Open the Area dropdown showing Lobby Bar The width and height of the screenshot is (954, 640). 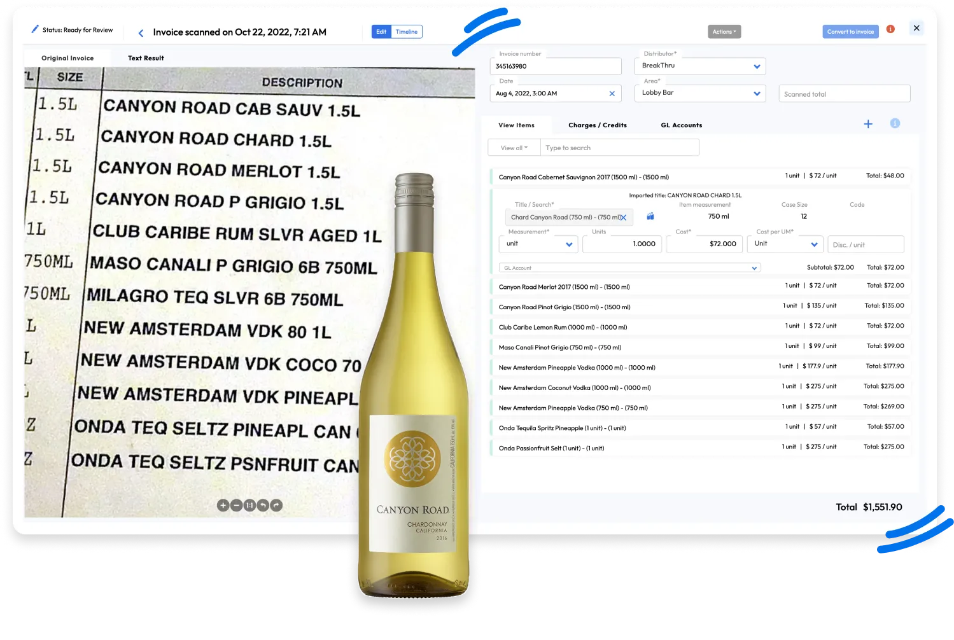coord(757,93)
